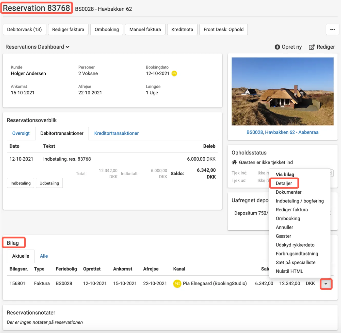
Task: Click the yellow PE badge beside Bookingdato
Action: (174, 74)
